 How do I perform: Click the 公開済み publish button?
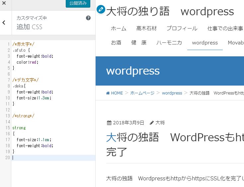pos(78,3)
